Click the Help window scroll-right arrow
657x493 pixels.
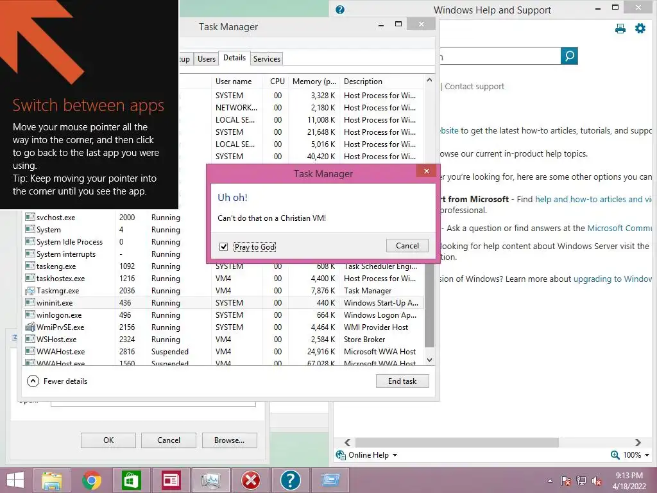pyautogui.click(x=638, y=443)
